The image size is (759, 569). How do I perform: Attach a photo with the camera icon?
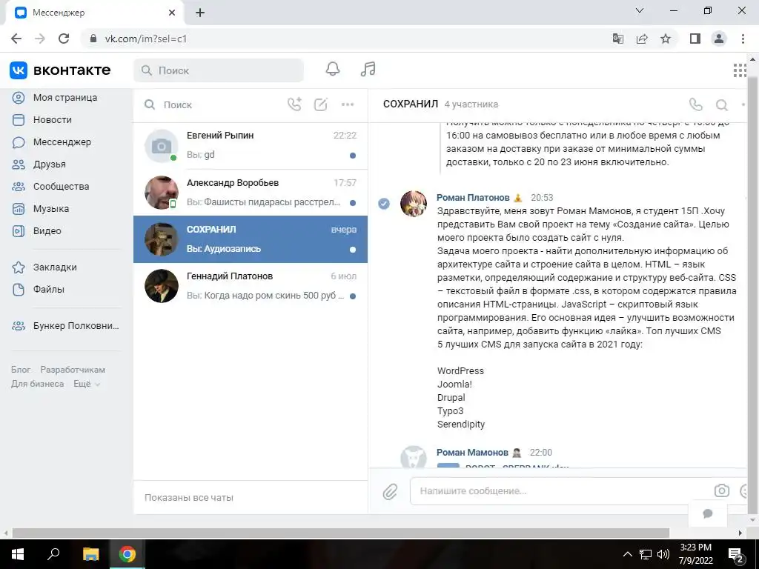[x=722, y=490]
